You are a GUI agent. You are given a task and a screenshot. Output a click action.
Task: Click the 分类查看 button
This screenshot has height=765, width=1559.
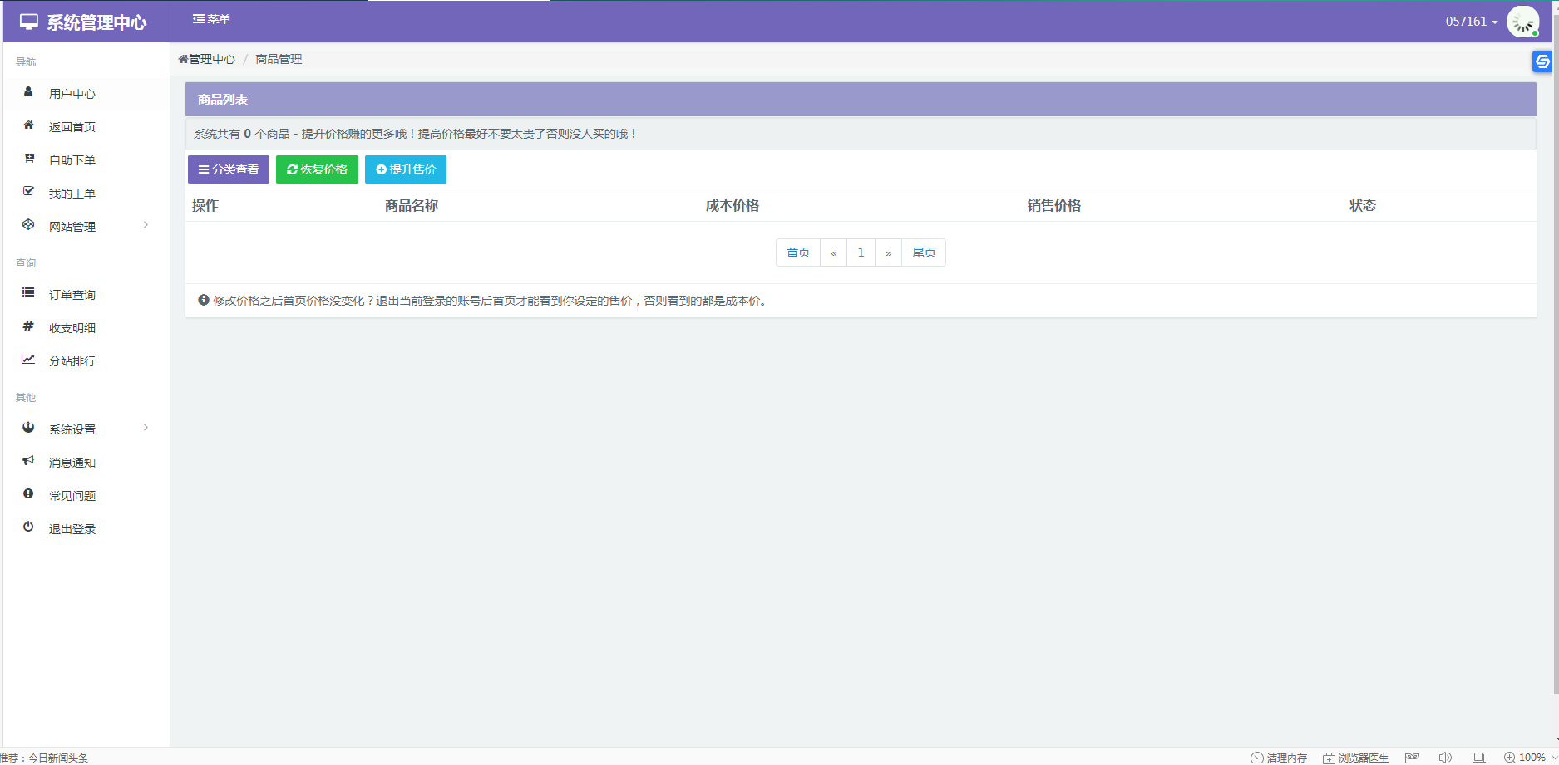(229, 169)
